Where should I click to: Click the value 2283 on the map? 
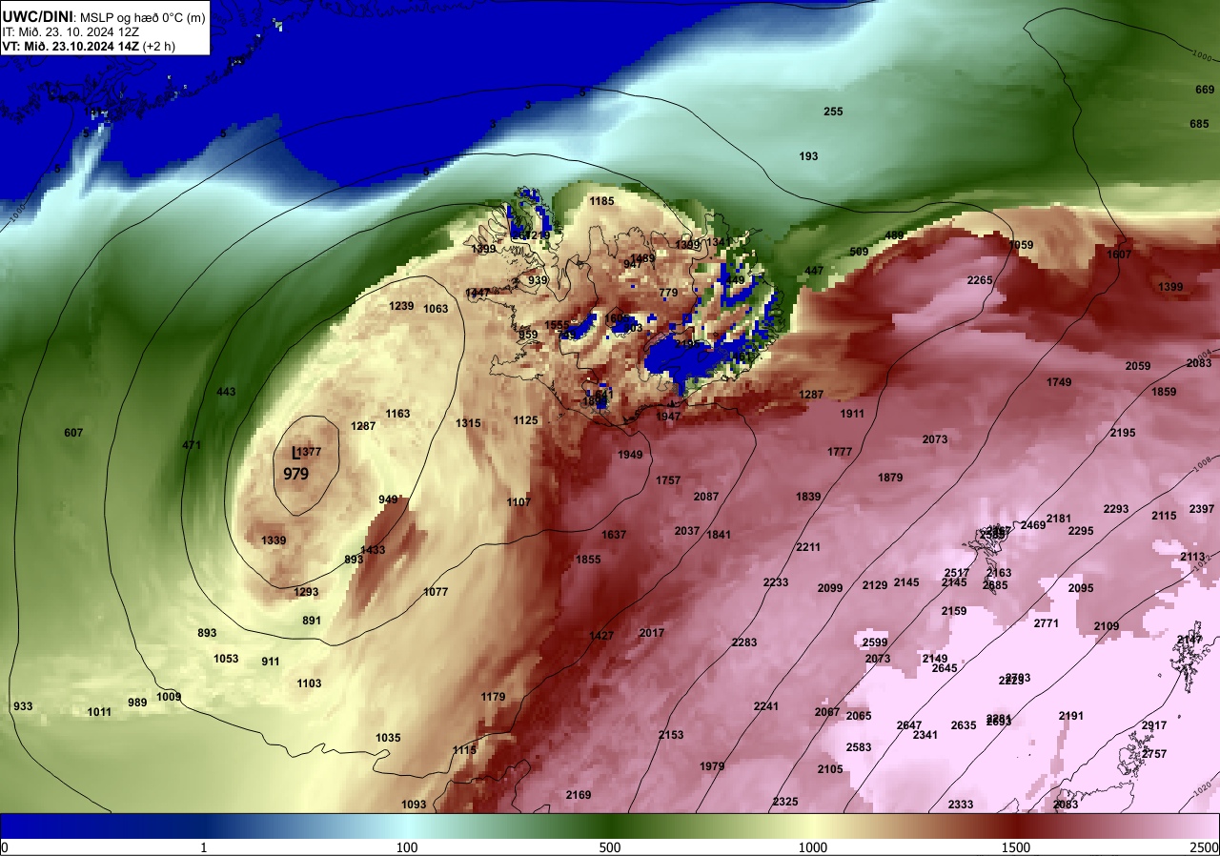pos(744,642)
